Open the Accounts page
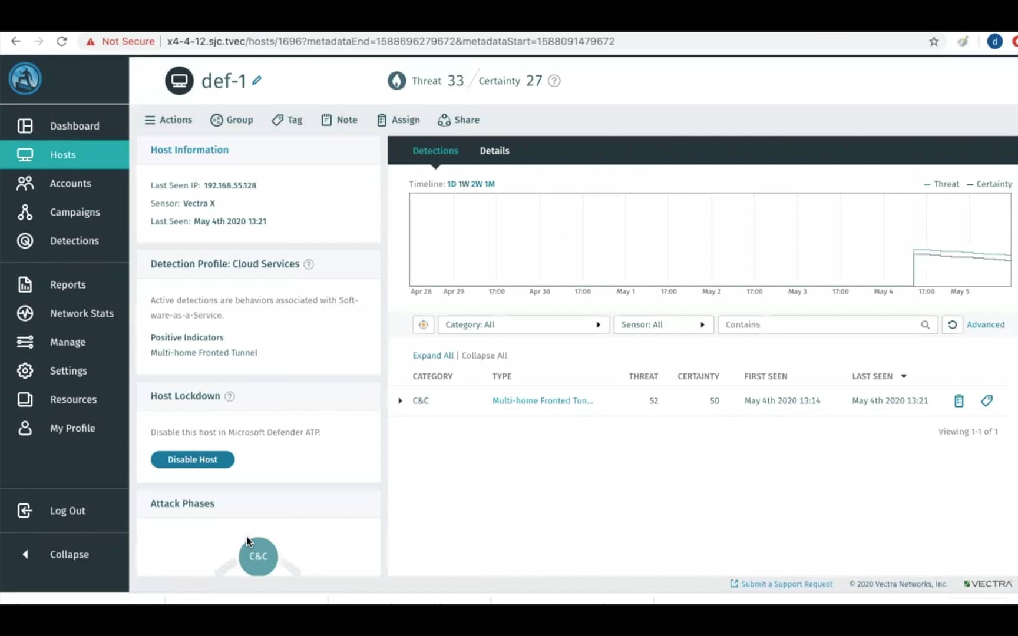The image size is (1018, 636). pos(71,183)
